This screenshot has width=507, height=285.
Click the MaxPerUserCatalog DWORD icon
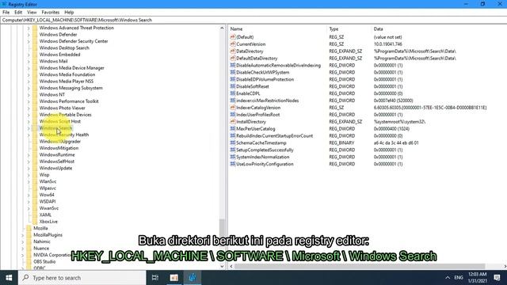coord(232,128)
